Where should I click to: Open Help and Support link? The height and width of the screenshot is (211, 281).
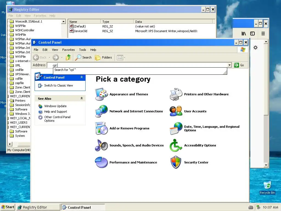point(55,112)
